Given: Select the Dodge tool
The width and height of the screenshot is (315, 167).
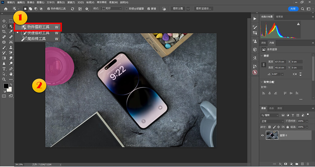Looking at the screenshot, I should pyautogui.click(x=11, y=63).
